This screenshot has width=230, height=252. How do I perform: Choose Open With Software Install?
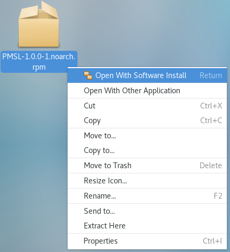click(x=147, y=75)
